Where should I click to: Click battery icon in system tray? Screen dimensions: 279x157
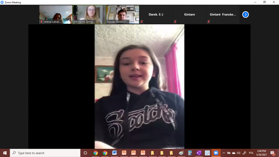(x=229, y=153)
